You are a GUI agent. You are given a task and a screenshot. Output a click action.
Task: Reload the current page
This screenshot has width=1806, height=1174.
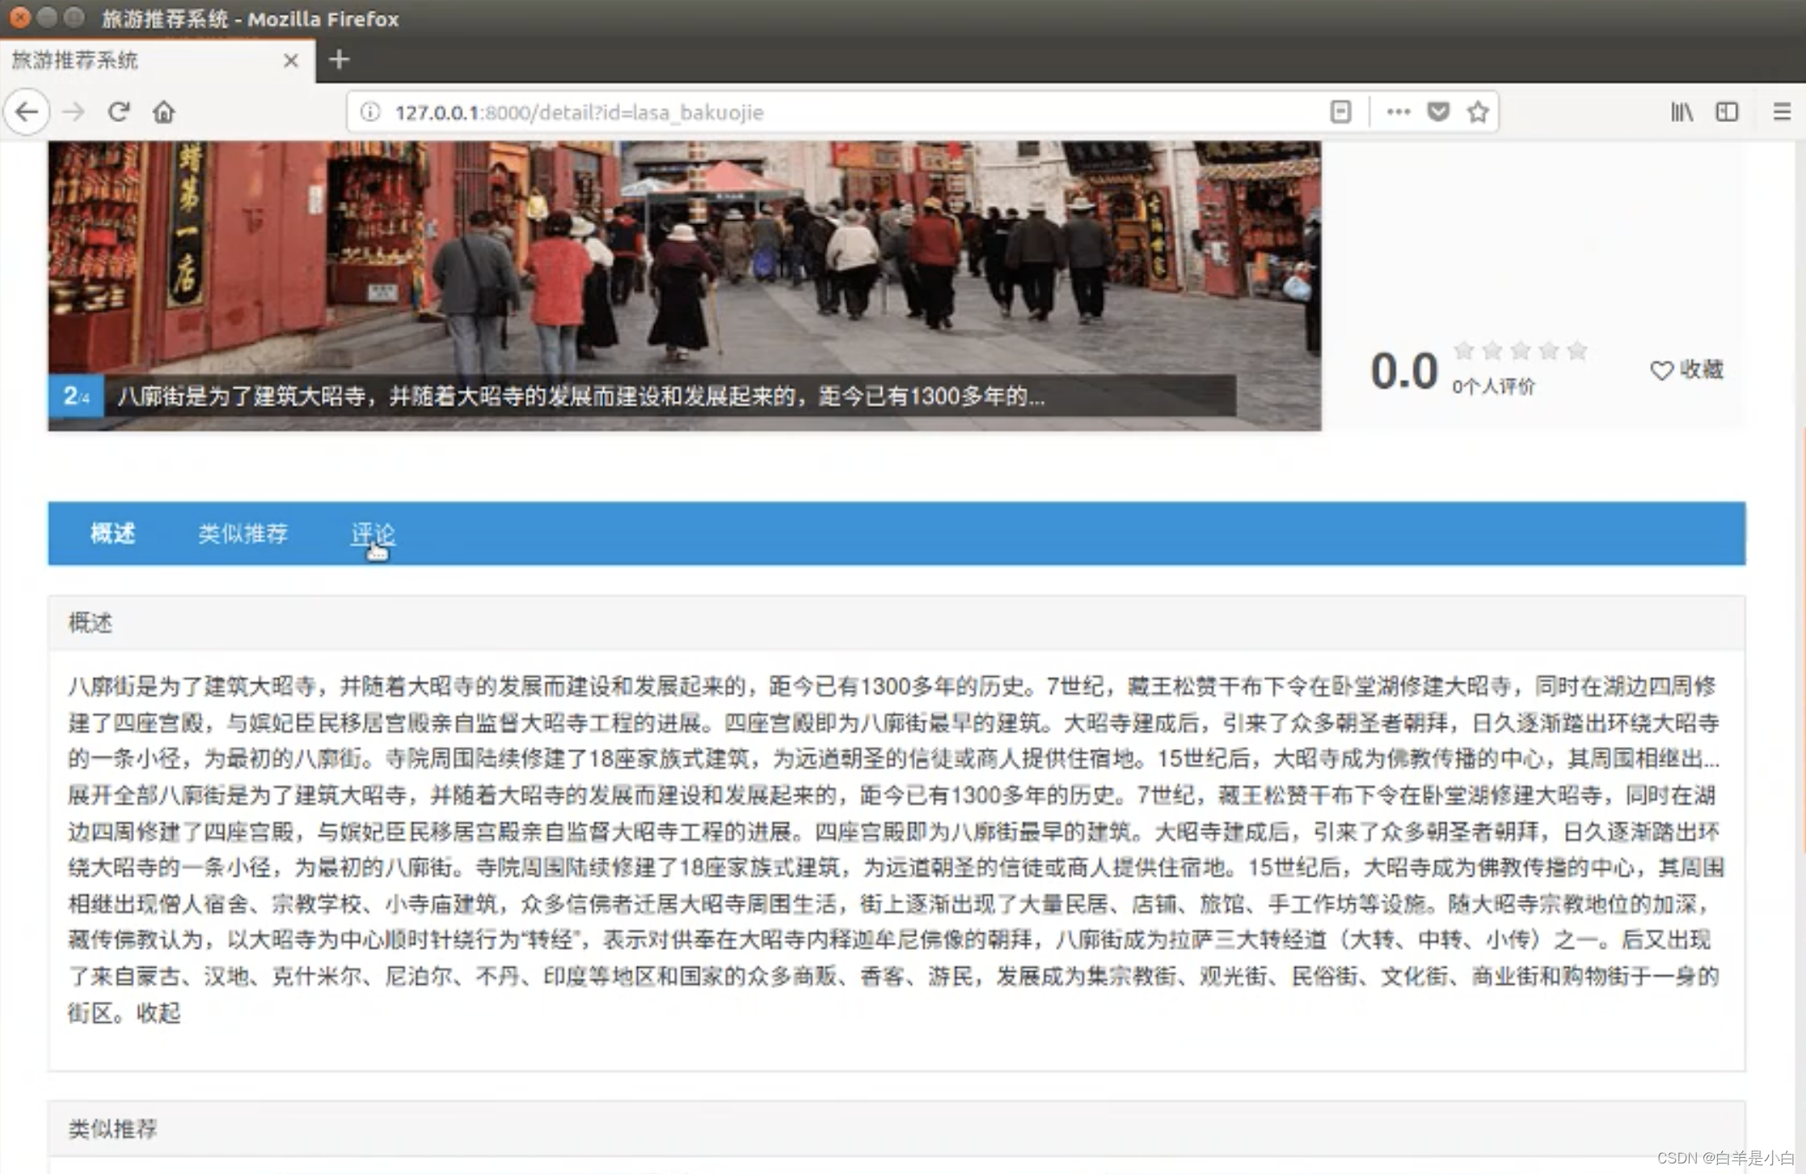(x=119, y=112)
